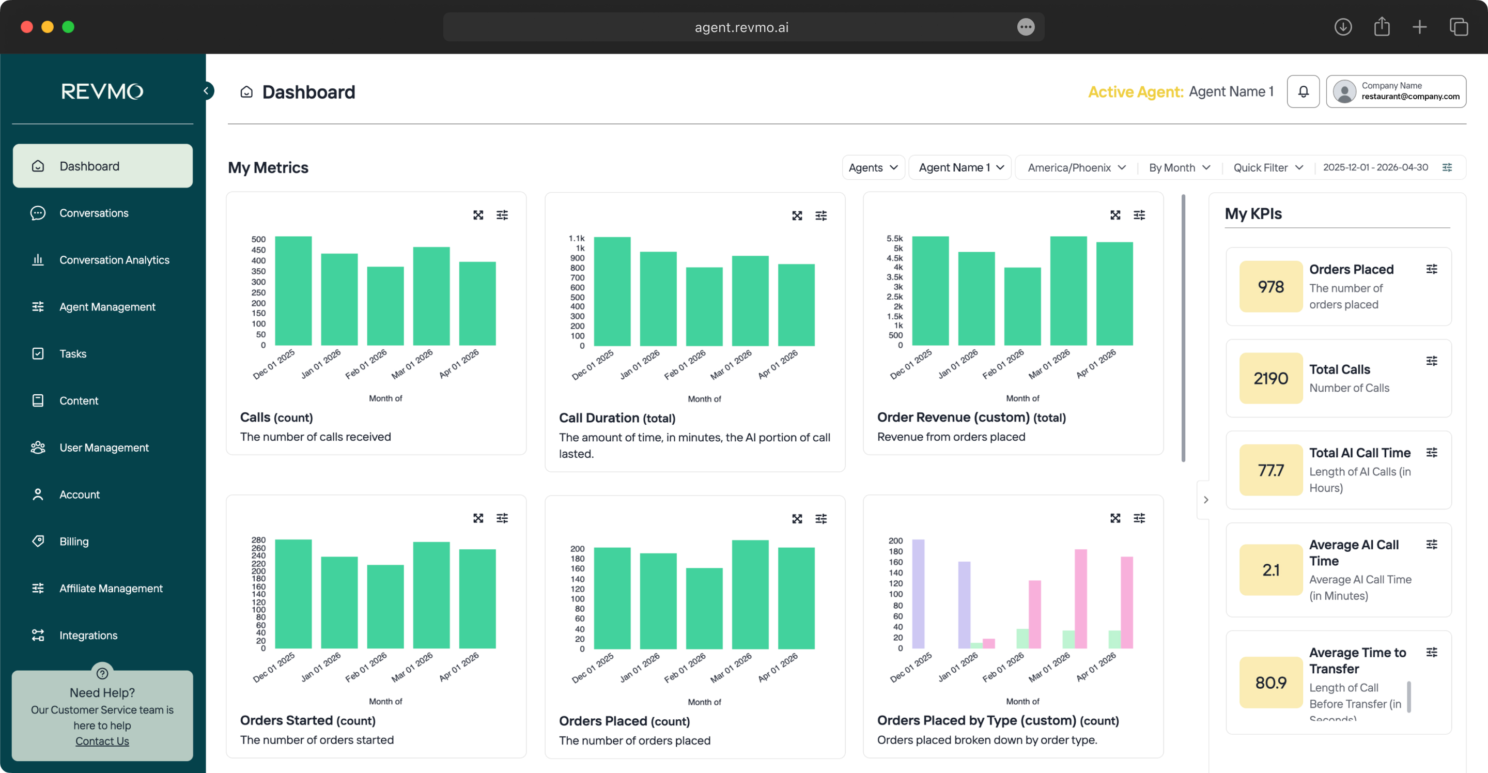Image resolution: width=1488 pixels, height=773 pixels.
Task: Open settings for Call Duration chart
Action: click(x=821, y=215)
